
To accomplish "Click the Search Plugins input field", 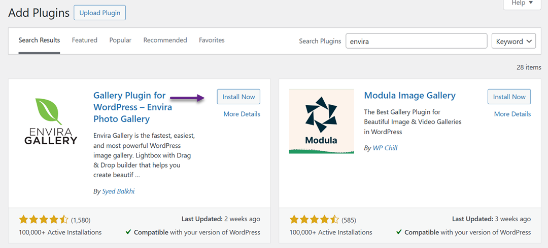I will (x=416, y=42).
